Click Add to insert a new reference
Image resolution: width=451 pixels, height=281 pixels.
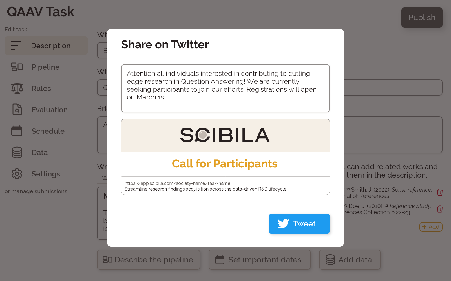click(x=431, y=227)
